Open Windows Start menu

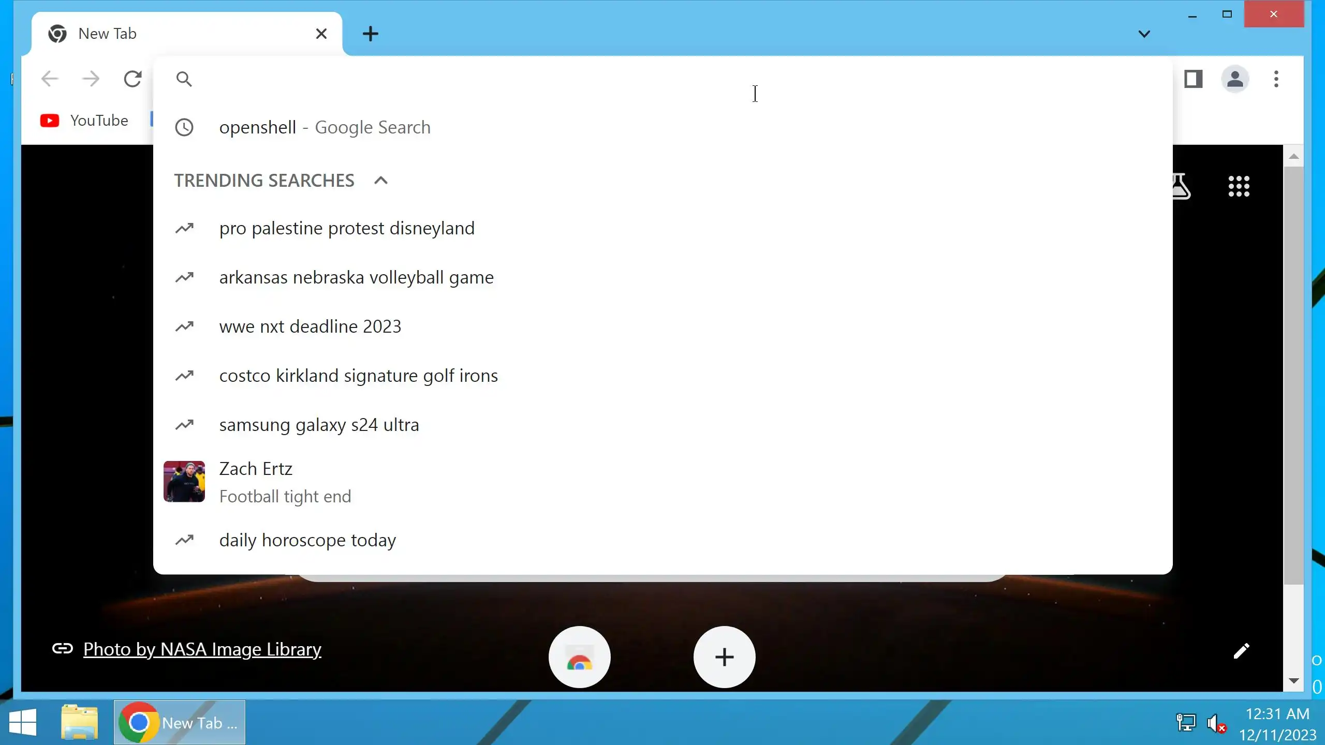pyautogui.click(x=23, y=722)
